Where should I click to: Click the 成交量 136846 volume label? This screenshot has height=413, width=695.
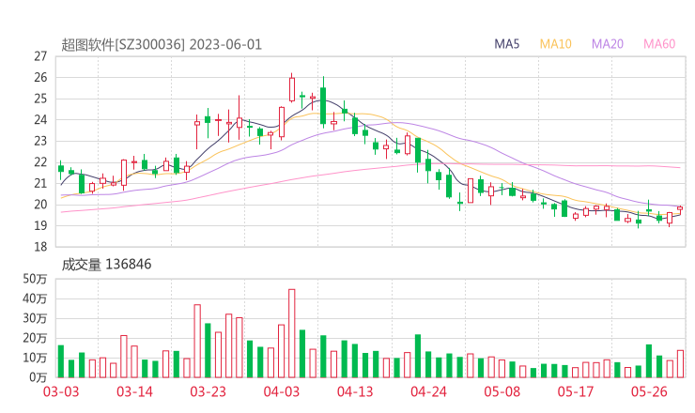tap(106, 265)
